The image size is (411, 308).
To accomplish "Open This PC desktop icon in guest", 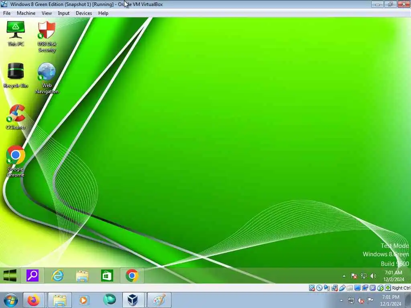I will coord(16,34).
